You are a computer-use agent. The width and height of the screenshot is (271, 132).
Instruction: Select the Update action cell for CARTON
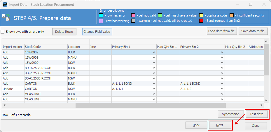[13, 89]
